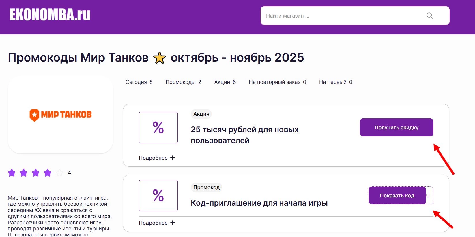
Task: Select the 'Акции 6' tab
Action: coord(225,82)
